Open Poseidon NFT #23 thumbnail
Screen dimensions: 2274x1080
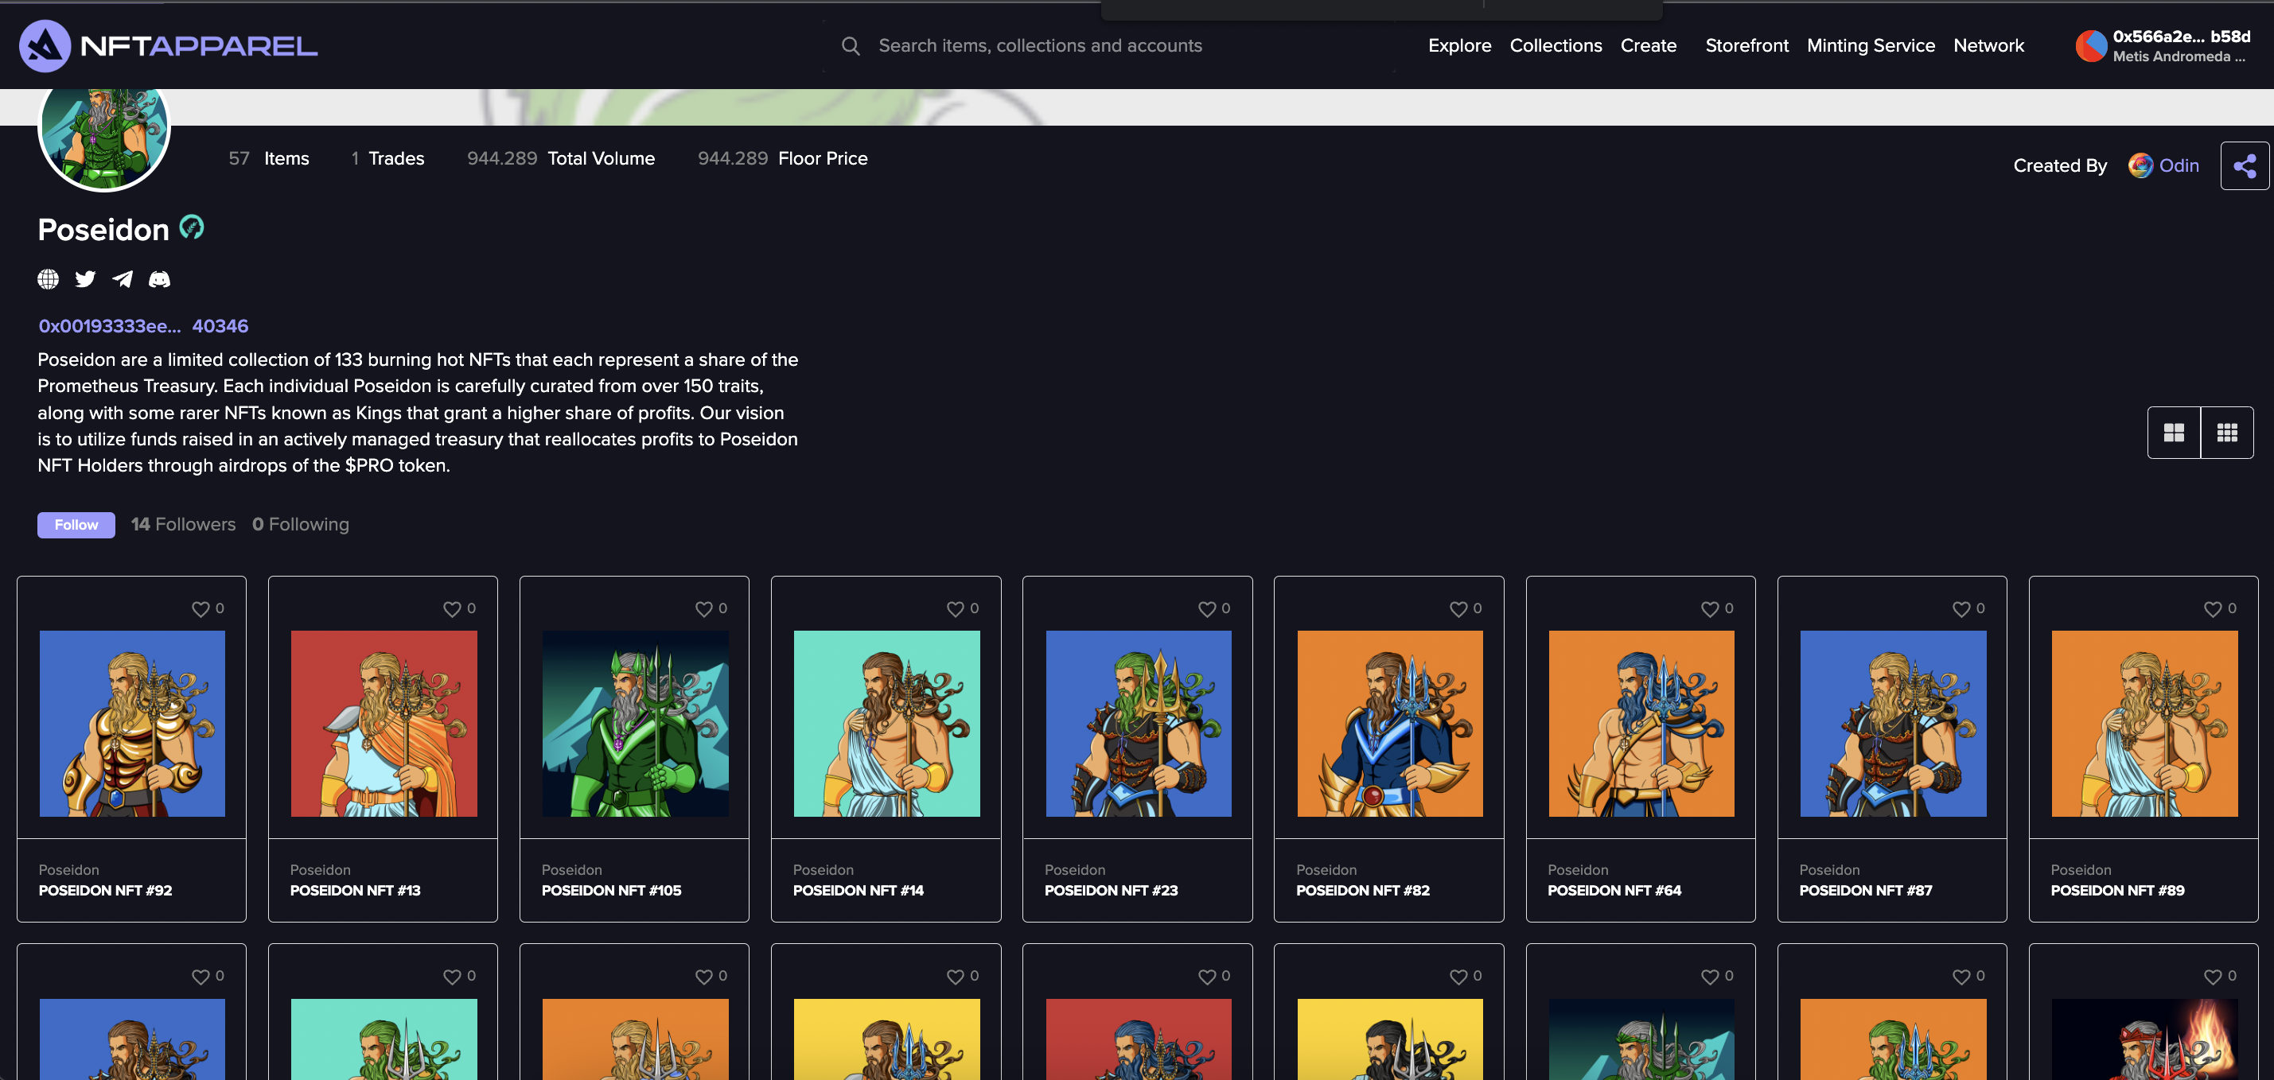tap(1139, 724)
